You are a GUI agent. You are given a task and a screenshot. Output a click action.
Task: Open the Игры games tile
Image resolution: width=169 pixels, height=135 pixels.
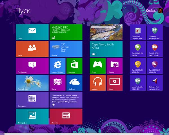[98, 66]
